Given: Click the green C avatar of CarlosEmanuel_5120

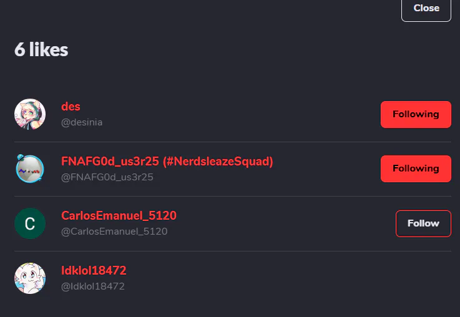Looking at the screenshot, I should point(30,223).
